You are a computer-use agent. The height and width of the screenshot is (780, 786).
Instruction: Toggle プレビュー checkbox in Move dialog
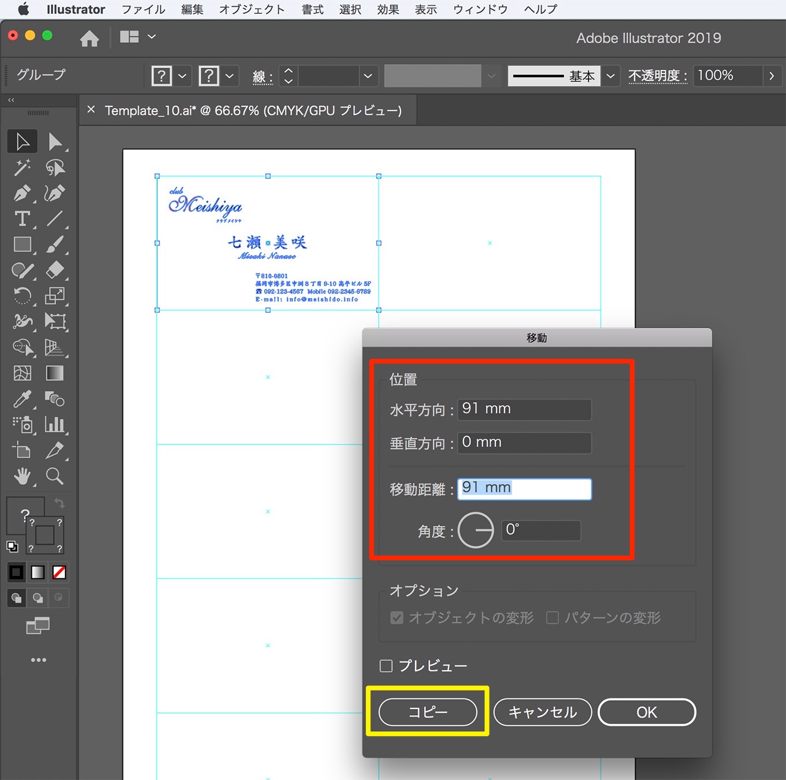pyautogui.click(x=386, y=666)
